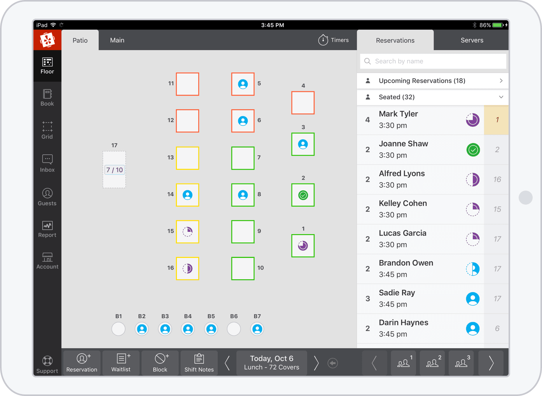Open Shift Notes
Image resolution: width=542 pixels, height=396 pixels.
pos(199,363)
